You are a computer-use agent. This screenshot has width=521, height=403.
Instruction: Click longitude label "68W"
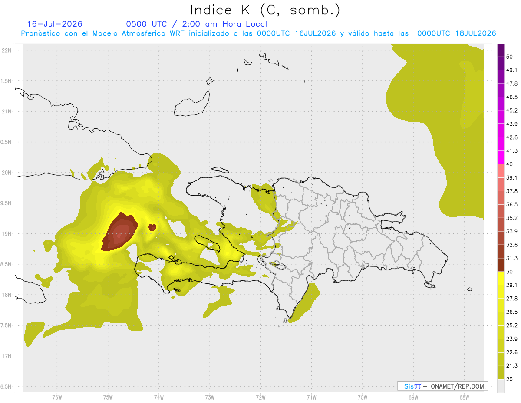pyautogui.click(x=464, y=397)
